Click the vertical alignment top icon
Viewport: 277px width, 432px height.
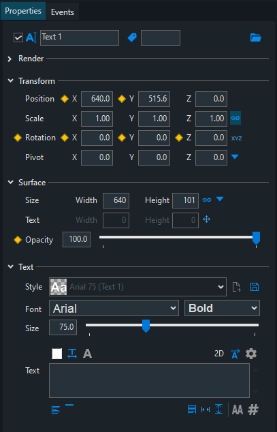[x=69, y=405]
